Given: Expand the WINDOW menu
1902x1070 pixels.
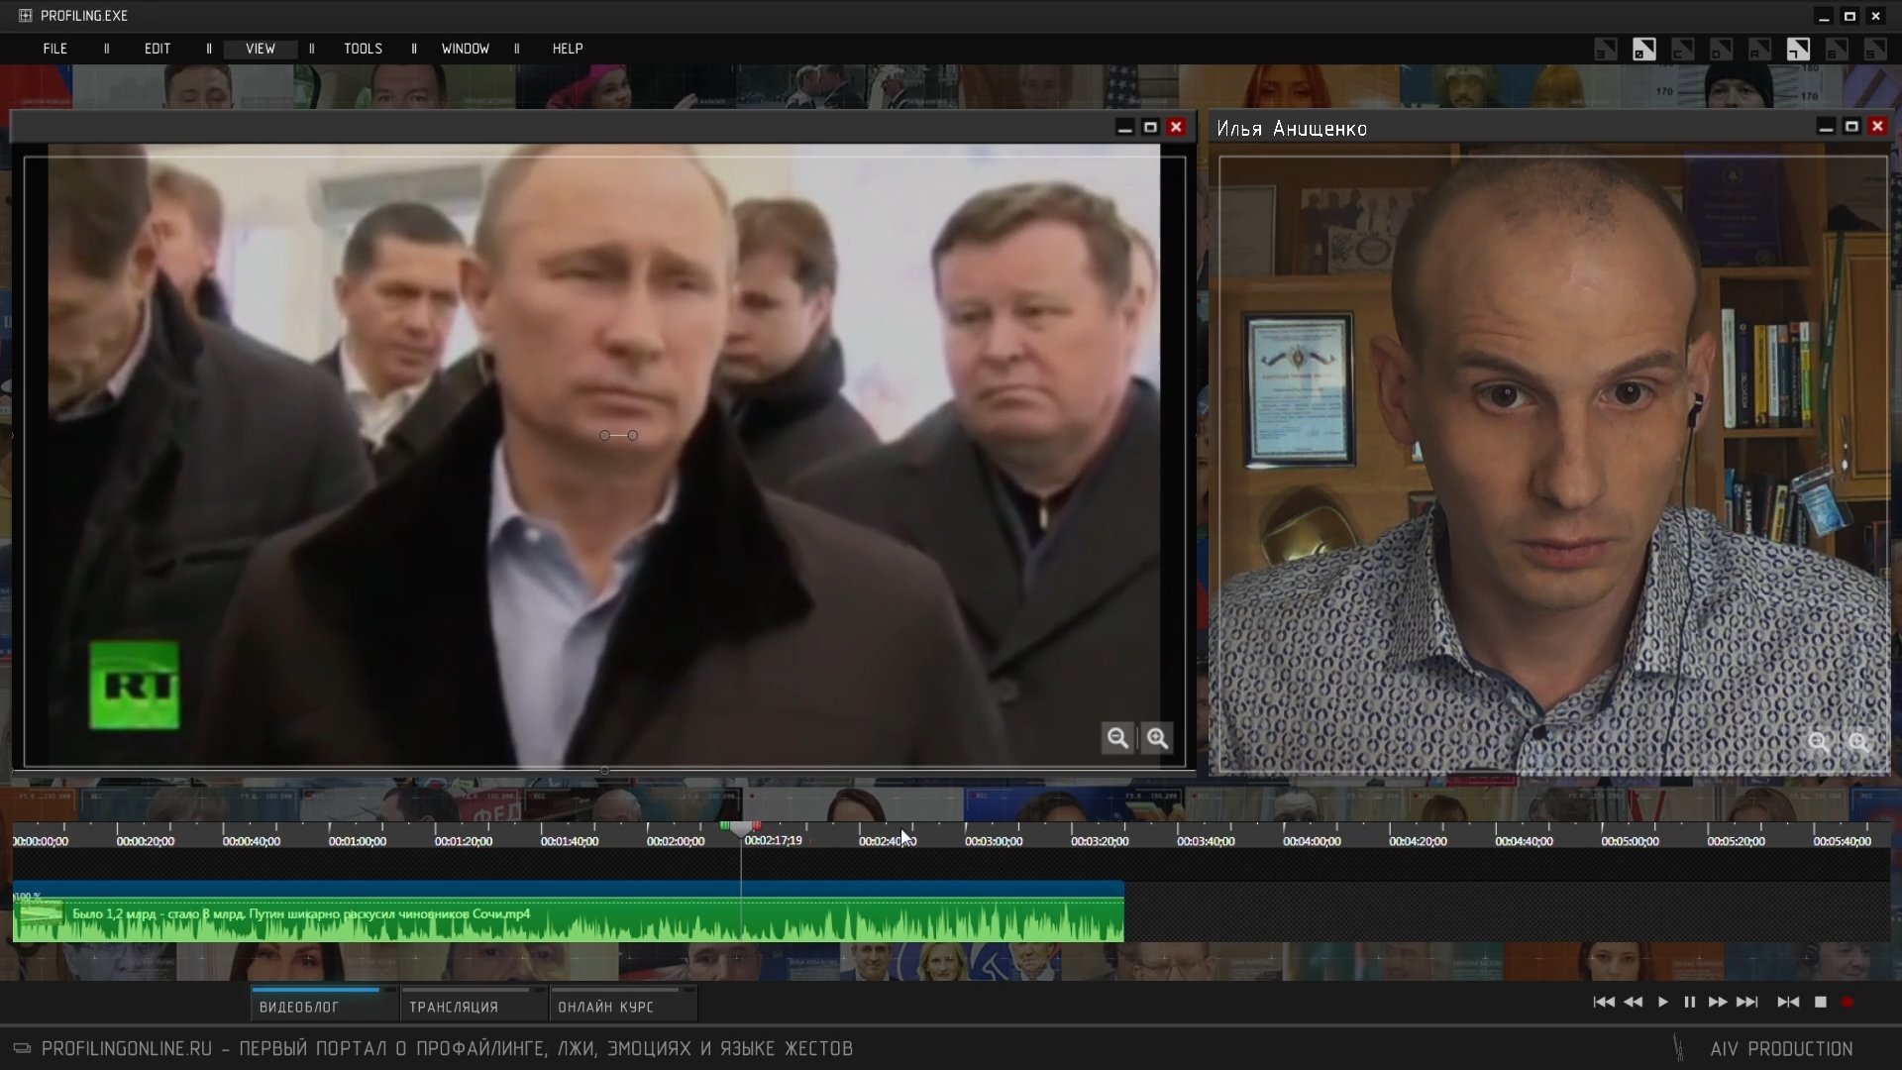Looking at the screenshot, I should [465, 49].
